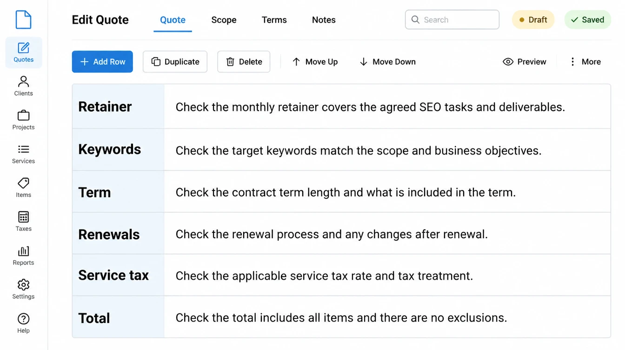Switch to the Scope tab
This screenshot has height=350, width=625.
point(224,20)
